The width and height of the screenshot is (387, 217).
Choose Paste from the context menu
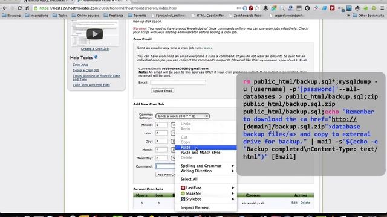pyautogui.click(x=206, y=147)
